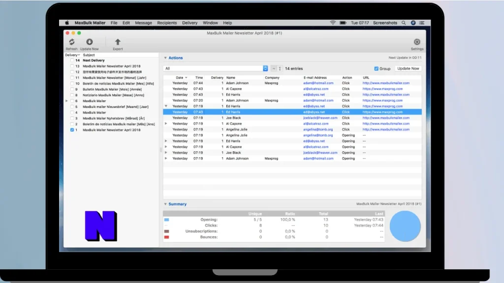504x283 pixels.
Task: Check delivery 13 MaxBulk Mailer Newsletter April 2018
Action: click(72, 66)
